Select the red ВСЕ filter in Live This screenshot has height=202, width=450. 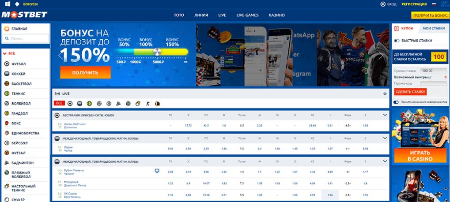(x=59, y=103)
